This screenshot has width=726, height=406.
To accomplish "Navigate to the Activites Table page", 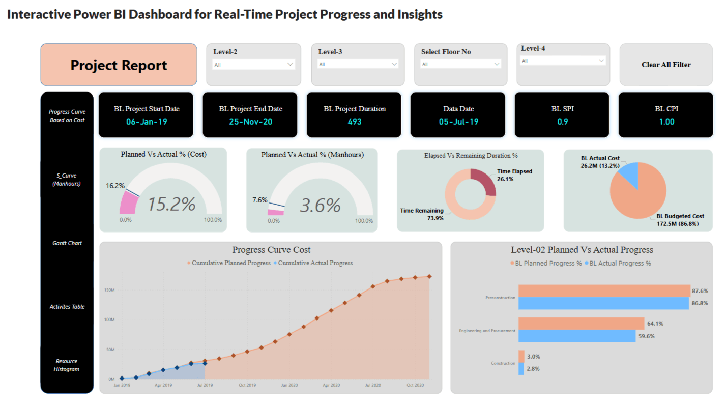I will tap(67, 307).
